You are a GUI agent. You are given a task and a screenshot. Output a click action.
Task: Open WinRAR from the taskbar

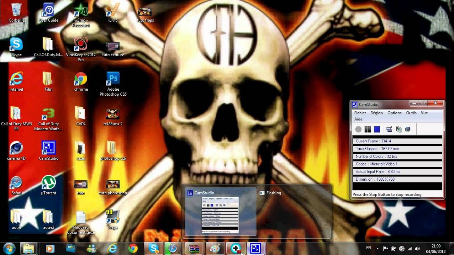click(x=194, y=249)
